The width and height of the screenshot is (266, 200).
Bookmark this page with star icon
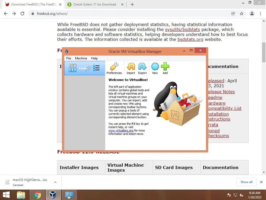click(x=242, y=14)
